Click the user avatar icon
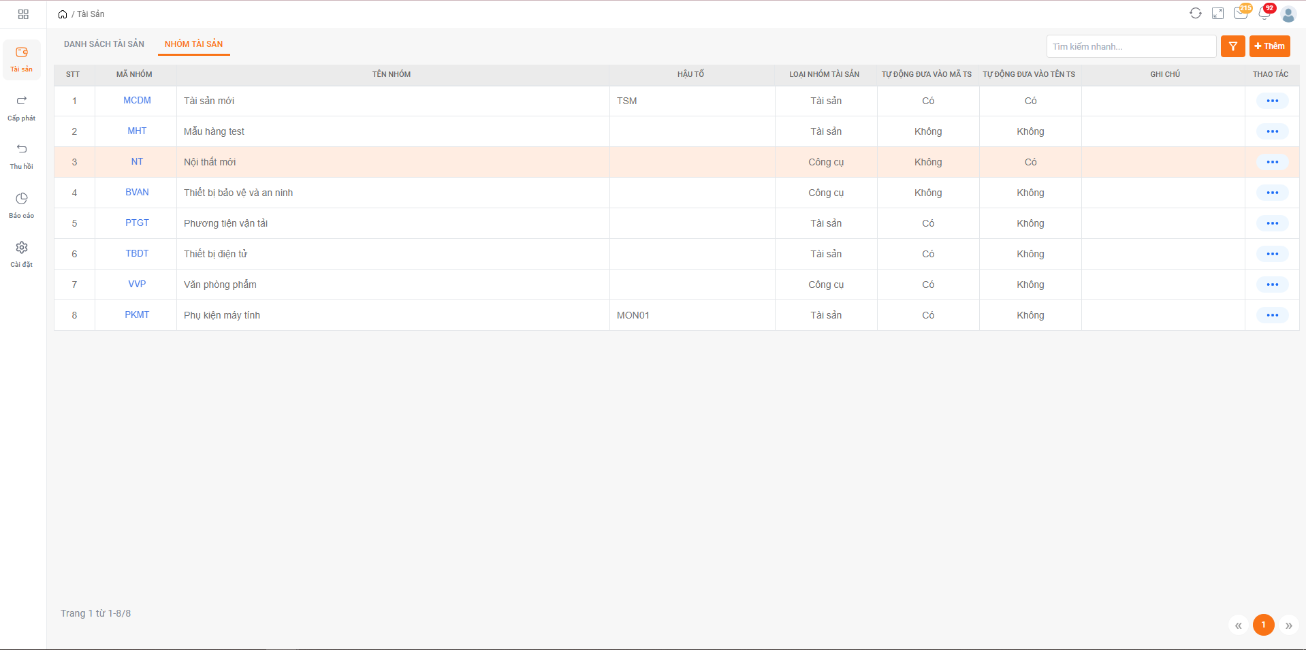 (1288, 14)
